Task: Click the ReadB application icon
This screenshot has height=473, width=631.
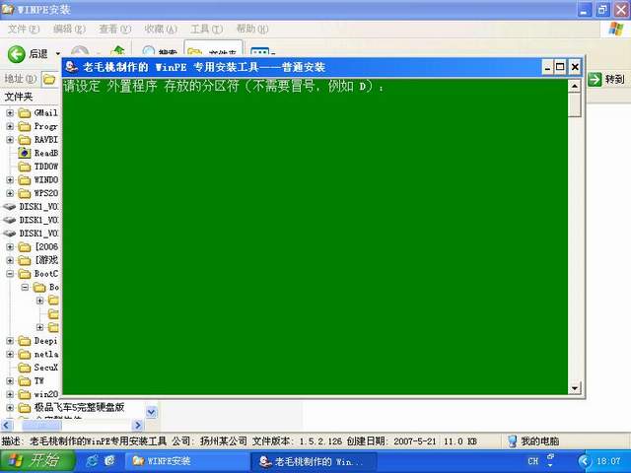Action: click(25, 153)
